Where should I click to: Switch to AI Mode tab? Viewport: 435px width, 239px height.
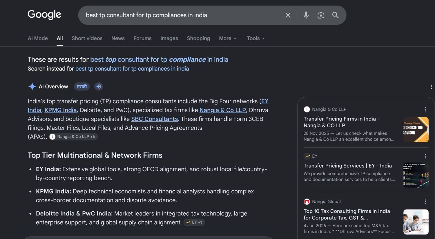[38, 38]
